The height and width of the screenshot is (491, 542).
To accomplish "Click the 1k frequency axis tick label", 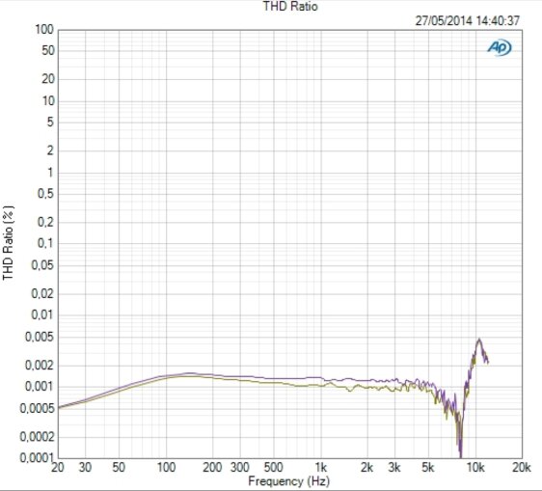I will 321,468.
